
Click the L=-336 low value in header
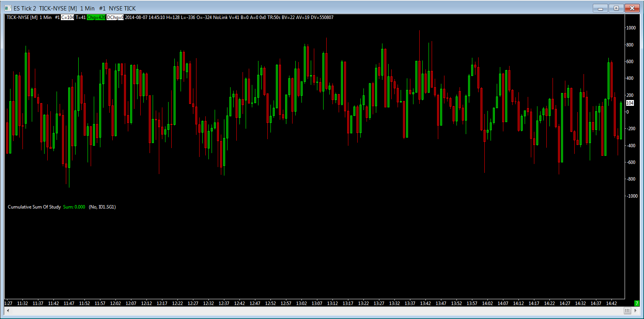(x=188, y=17)
